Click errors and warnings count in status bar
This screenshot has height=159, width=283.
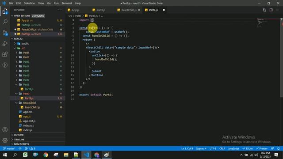[30, 148]
